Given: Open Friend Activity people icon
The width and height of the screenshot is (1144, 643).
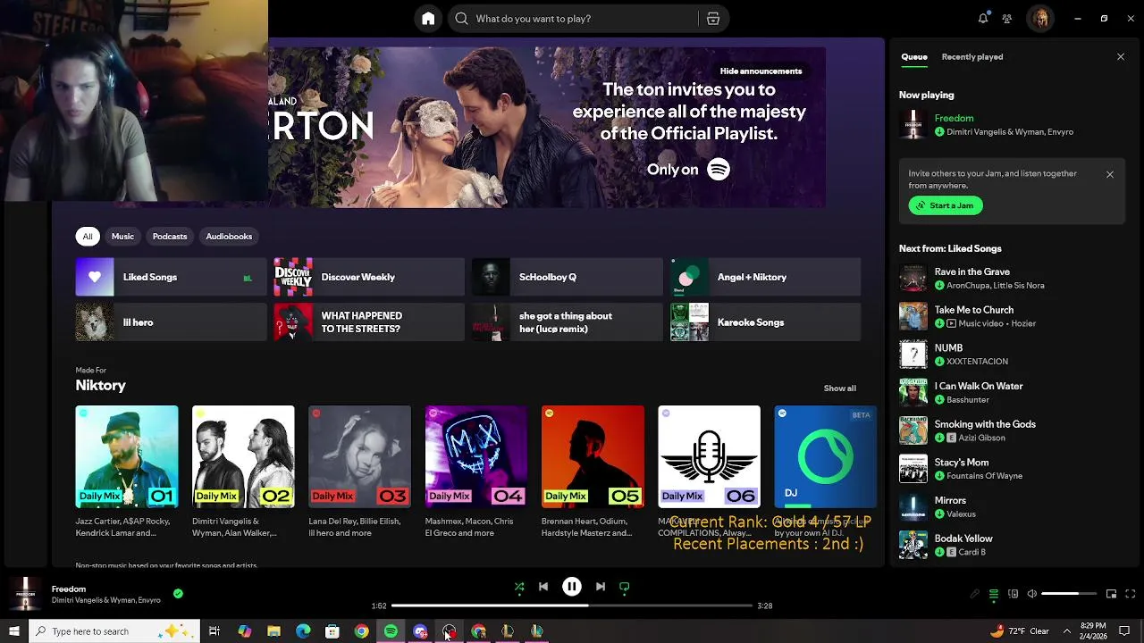Looking at the screenshot, I should point(1007,19).
